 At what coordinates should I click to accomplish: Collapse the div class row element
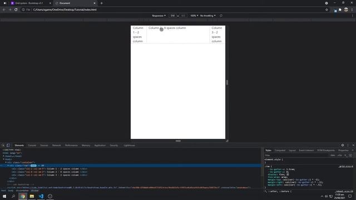(8, 166)
